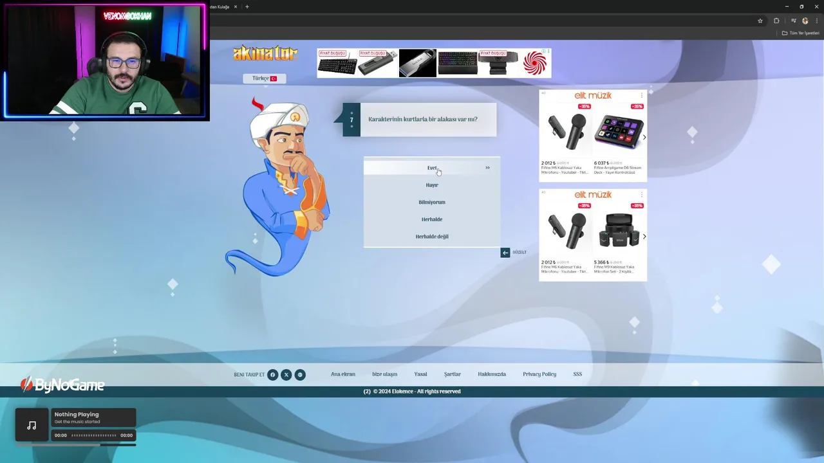This screenshot has height=463, width=824.
Task: Advance the top ad carousel arrow
Action: coord(644,137)
